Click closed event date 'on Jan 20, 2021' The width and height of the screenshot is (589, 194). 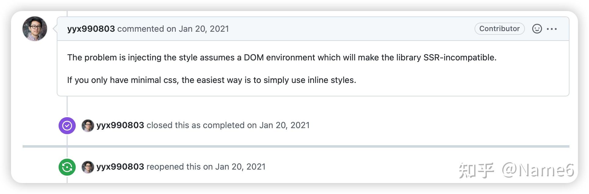[278, 125]
